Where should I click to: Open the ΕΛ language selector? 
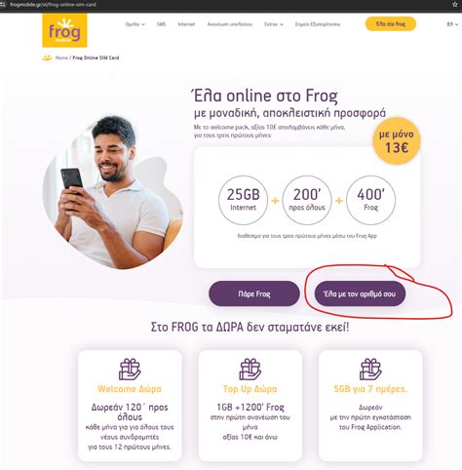[452, 24]
